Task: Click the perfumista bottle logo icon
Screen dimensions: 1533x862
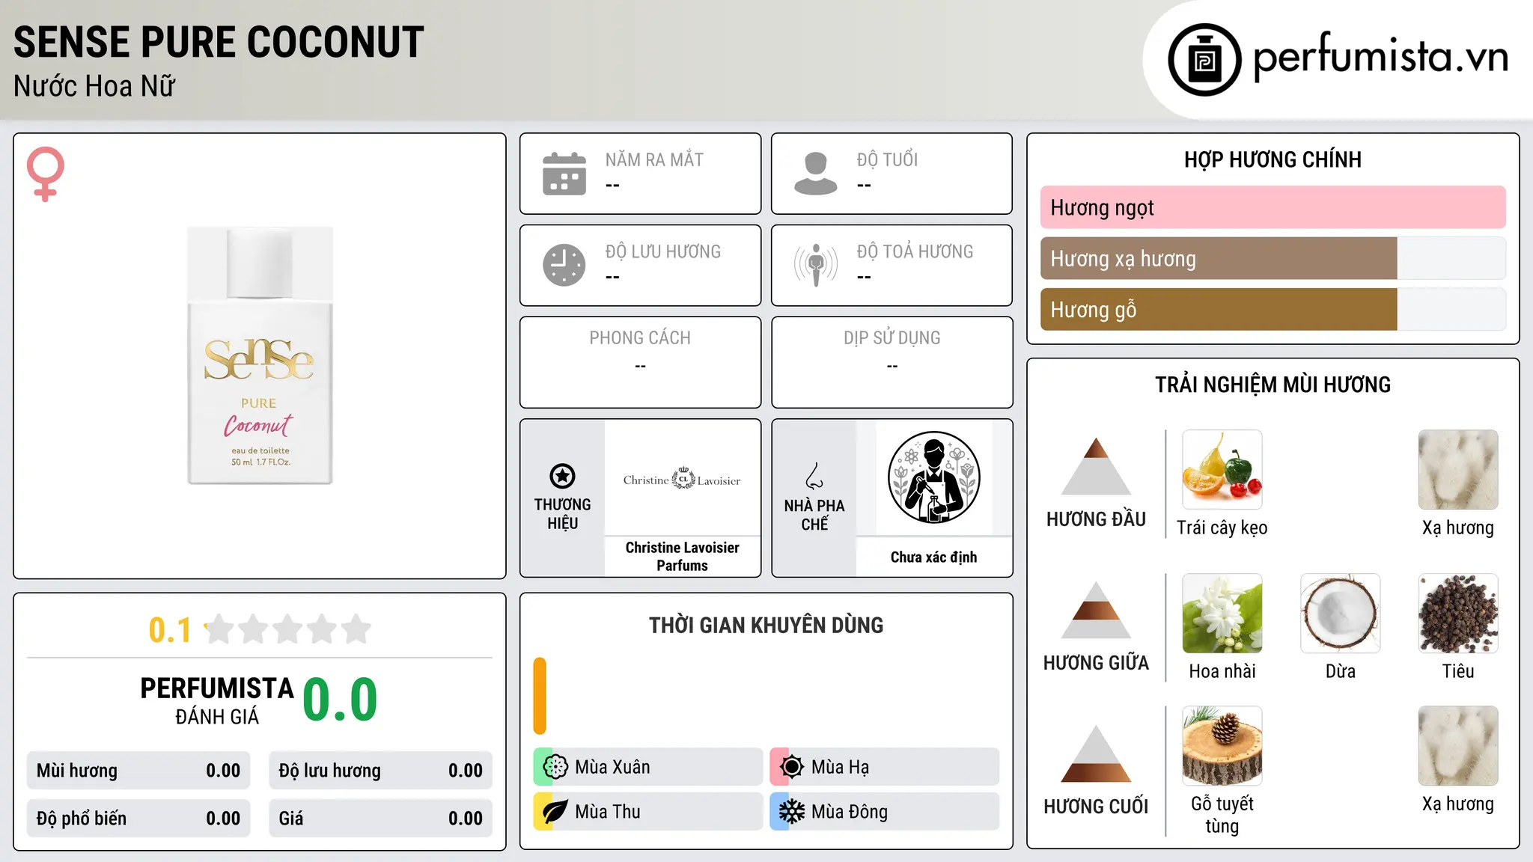Action: click(x=1204, y=60)
